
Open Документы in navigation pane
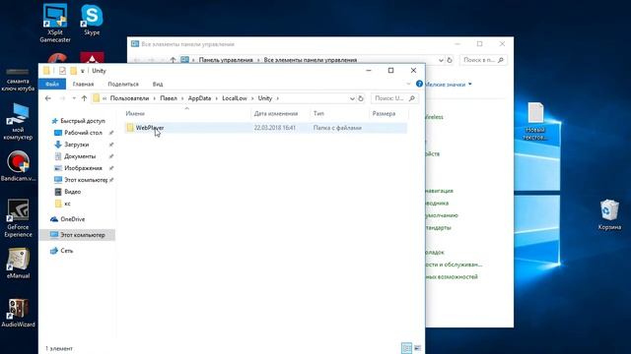[80, 156]
